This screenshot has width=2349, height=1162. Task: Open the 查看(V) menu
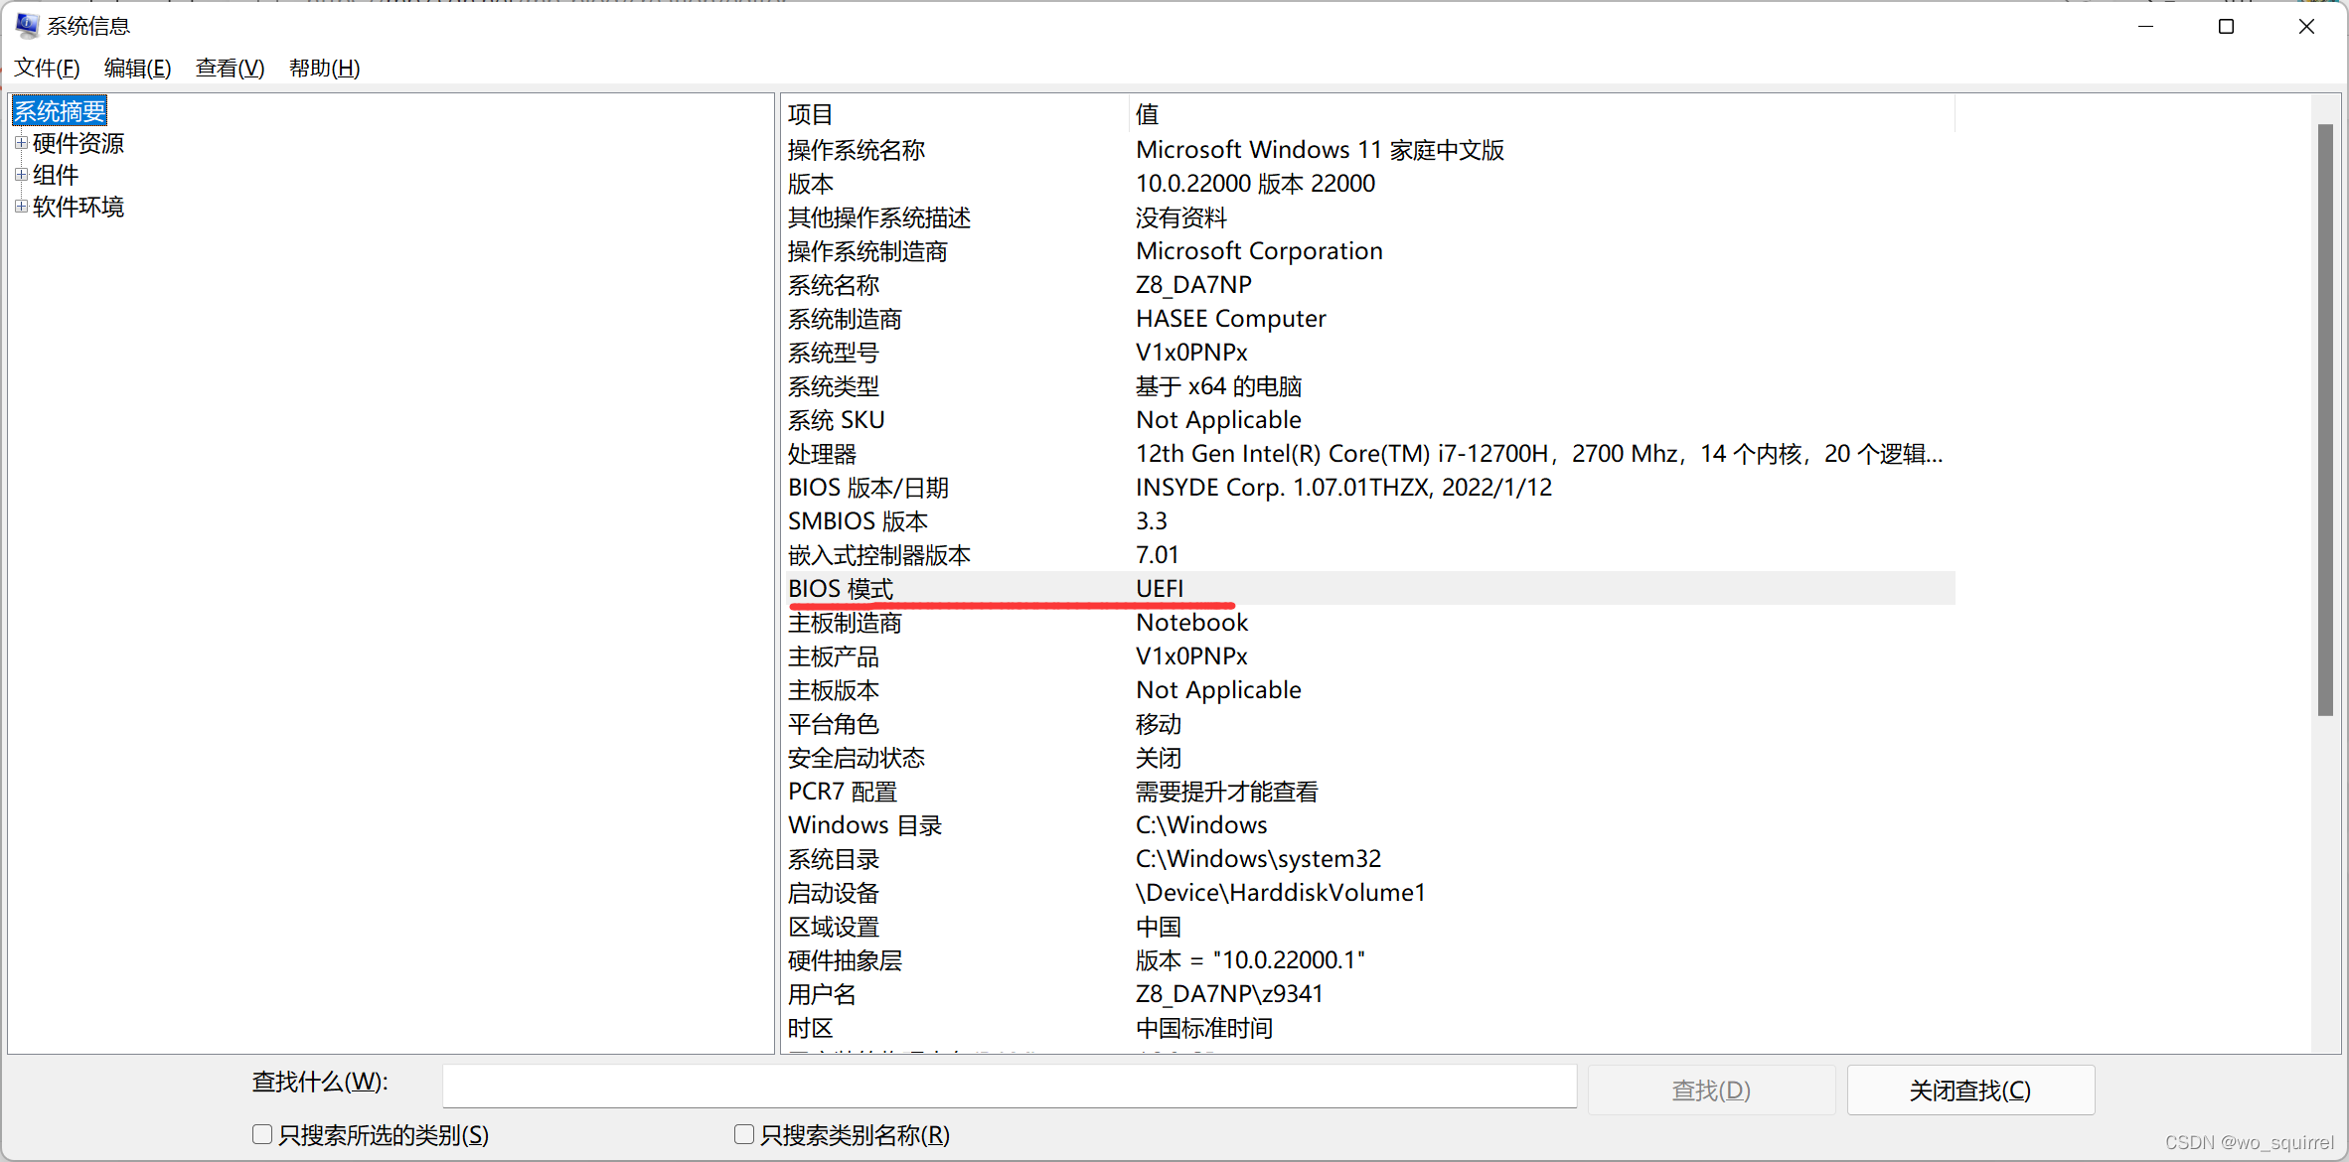[x=230, y=68]
